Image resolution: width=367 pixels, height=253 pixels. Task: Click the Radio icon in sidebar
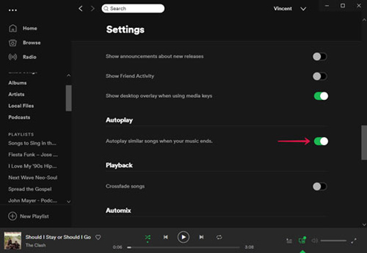point(13,57)
